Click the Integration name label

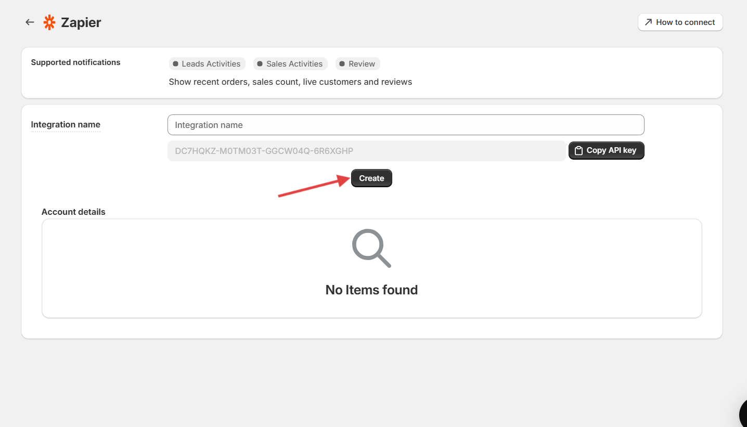pyautogui.click(x=66, y=125)
